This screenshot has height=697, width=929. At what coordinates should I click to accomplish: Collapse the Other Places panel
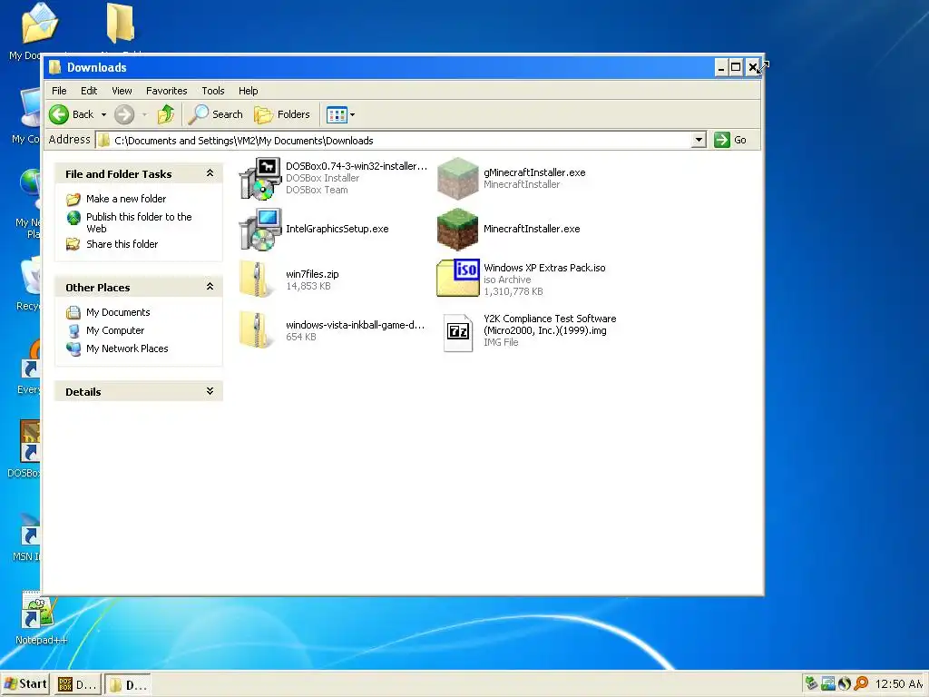[210, 286]
